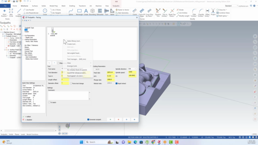Choose Select library tool menu entry
Viewport: 258px width, 145px height.
click(74, 41)
